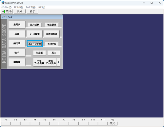The image size is (164, 127).
Task: Open the チェック馬 list
Action: click(x=52, y=44)
